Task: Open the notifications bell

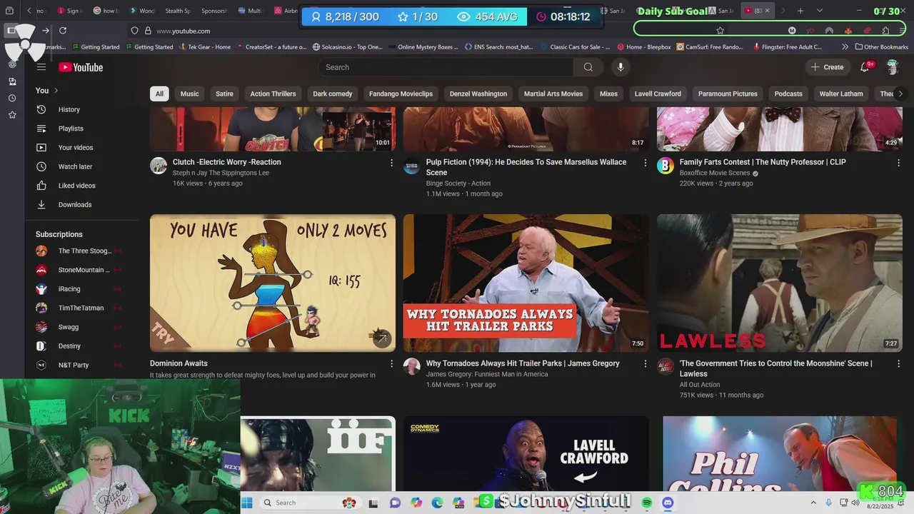Action: pos(865,67)
